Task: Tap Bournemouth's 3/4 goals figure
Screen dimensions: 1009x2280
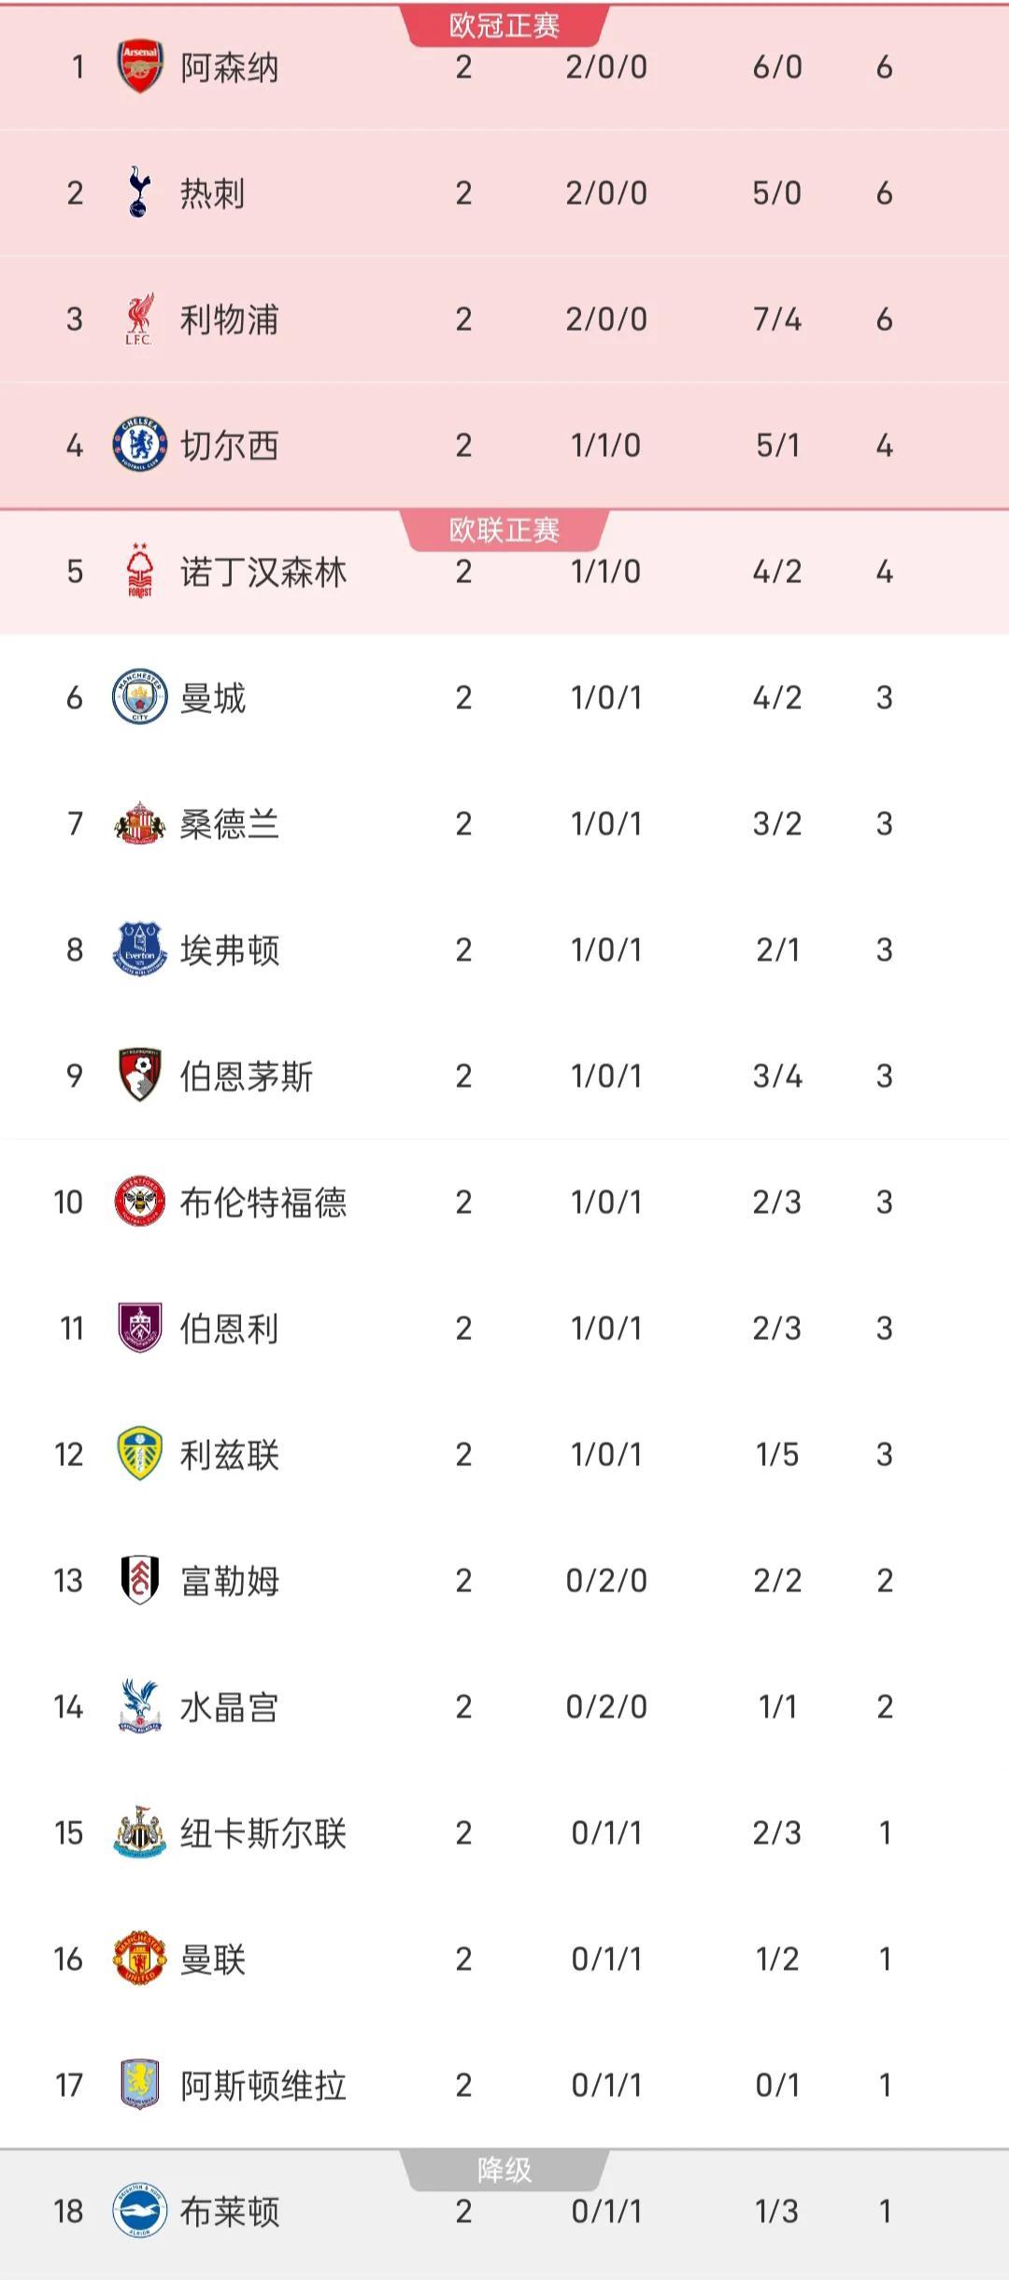Action: click(x=777, y=1076)
